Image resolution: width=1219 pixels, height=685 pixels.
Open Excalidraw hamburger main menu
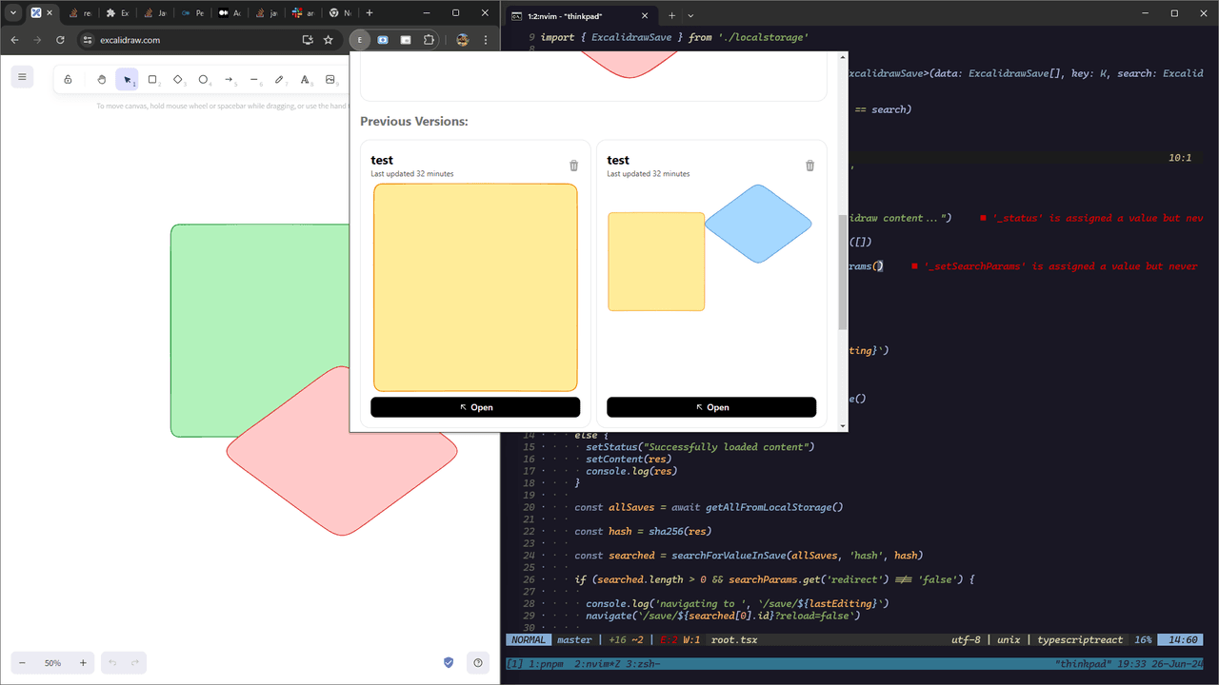[22, 77]
